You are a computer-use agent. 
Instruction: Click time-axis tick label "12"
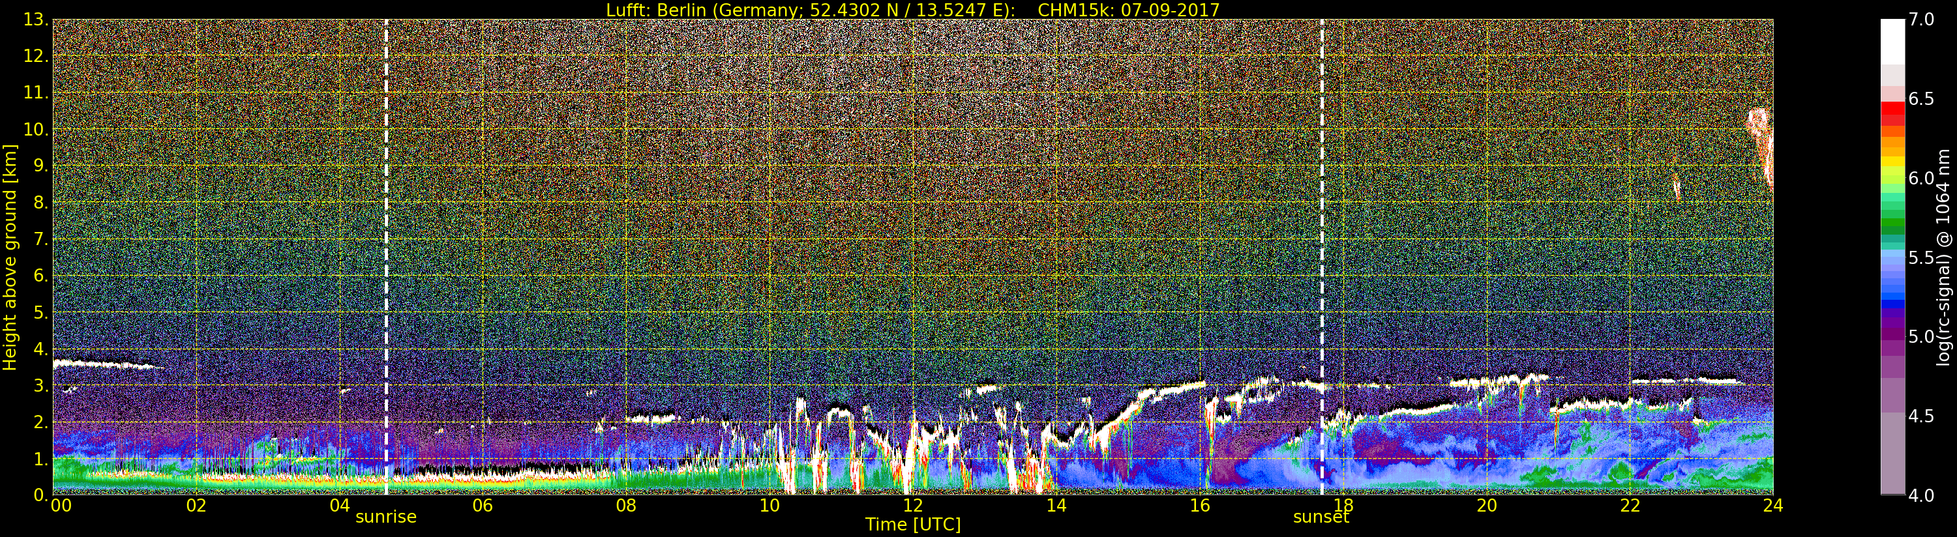point(912,506)
